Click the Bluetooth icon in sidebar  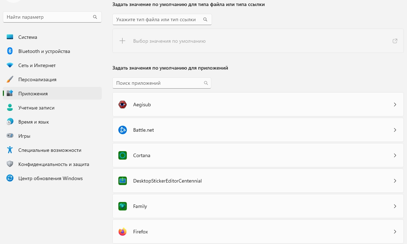pyautogui.click(x=10, y=51)
